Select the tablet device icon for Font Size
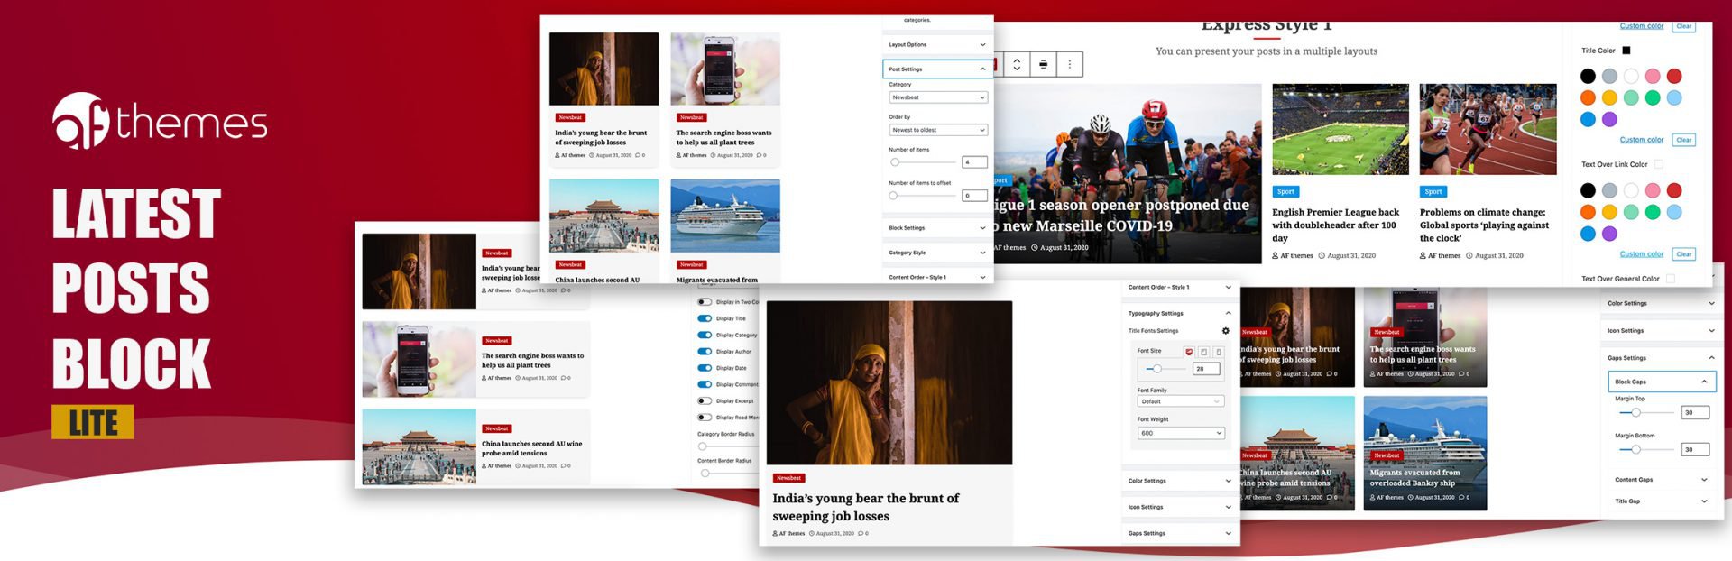The width and height of the screenshot is (1732, 561). [1203, 352]
